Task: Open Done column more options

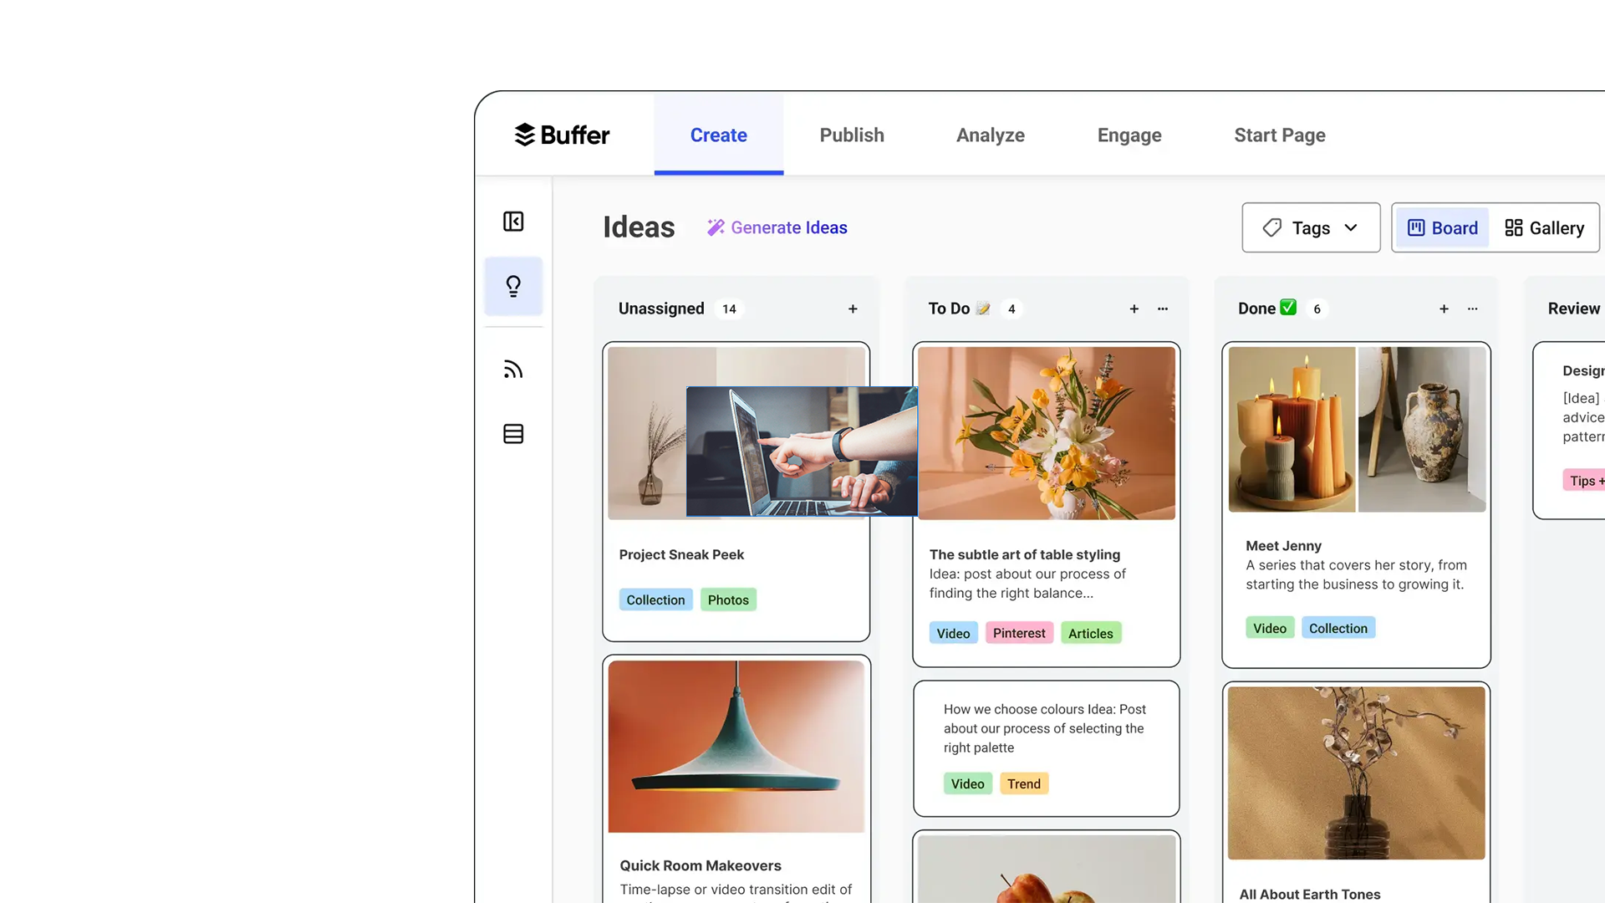Action: coord(1473,309)
